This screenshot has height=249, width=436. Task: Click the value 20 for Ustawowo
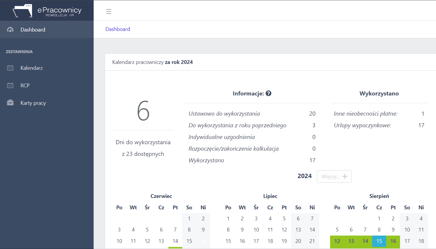tap(312, 114)
